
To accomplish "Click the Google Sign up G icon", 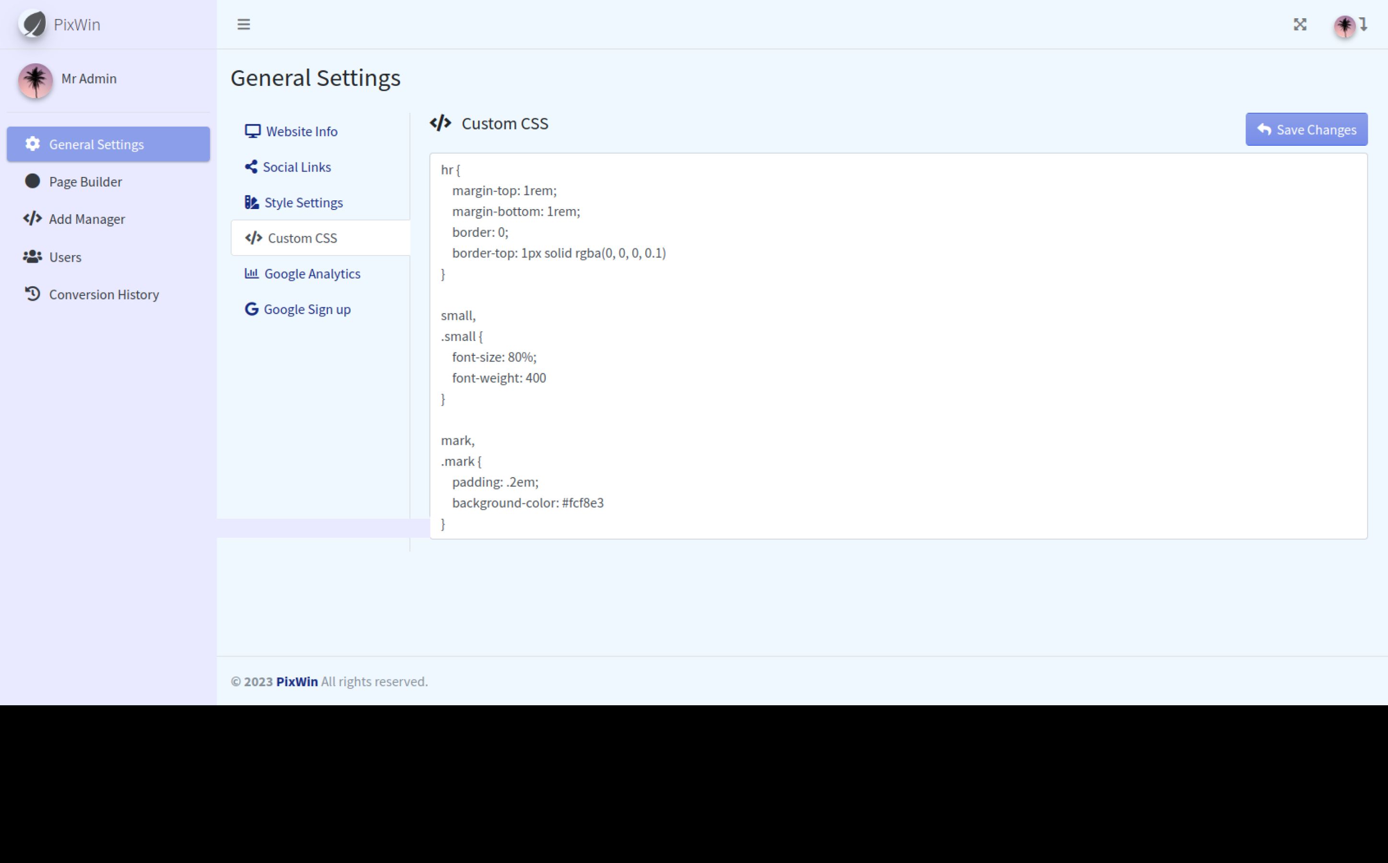I will click(x=251, y=309).
